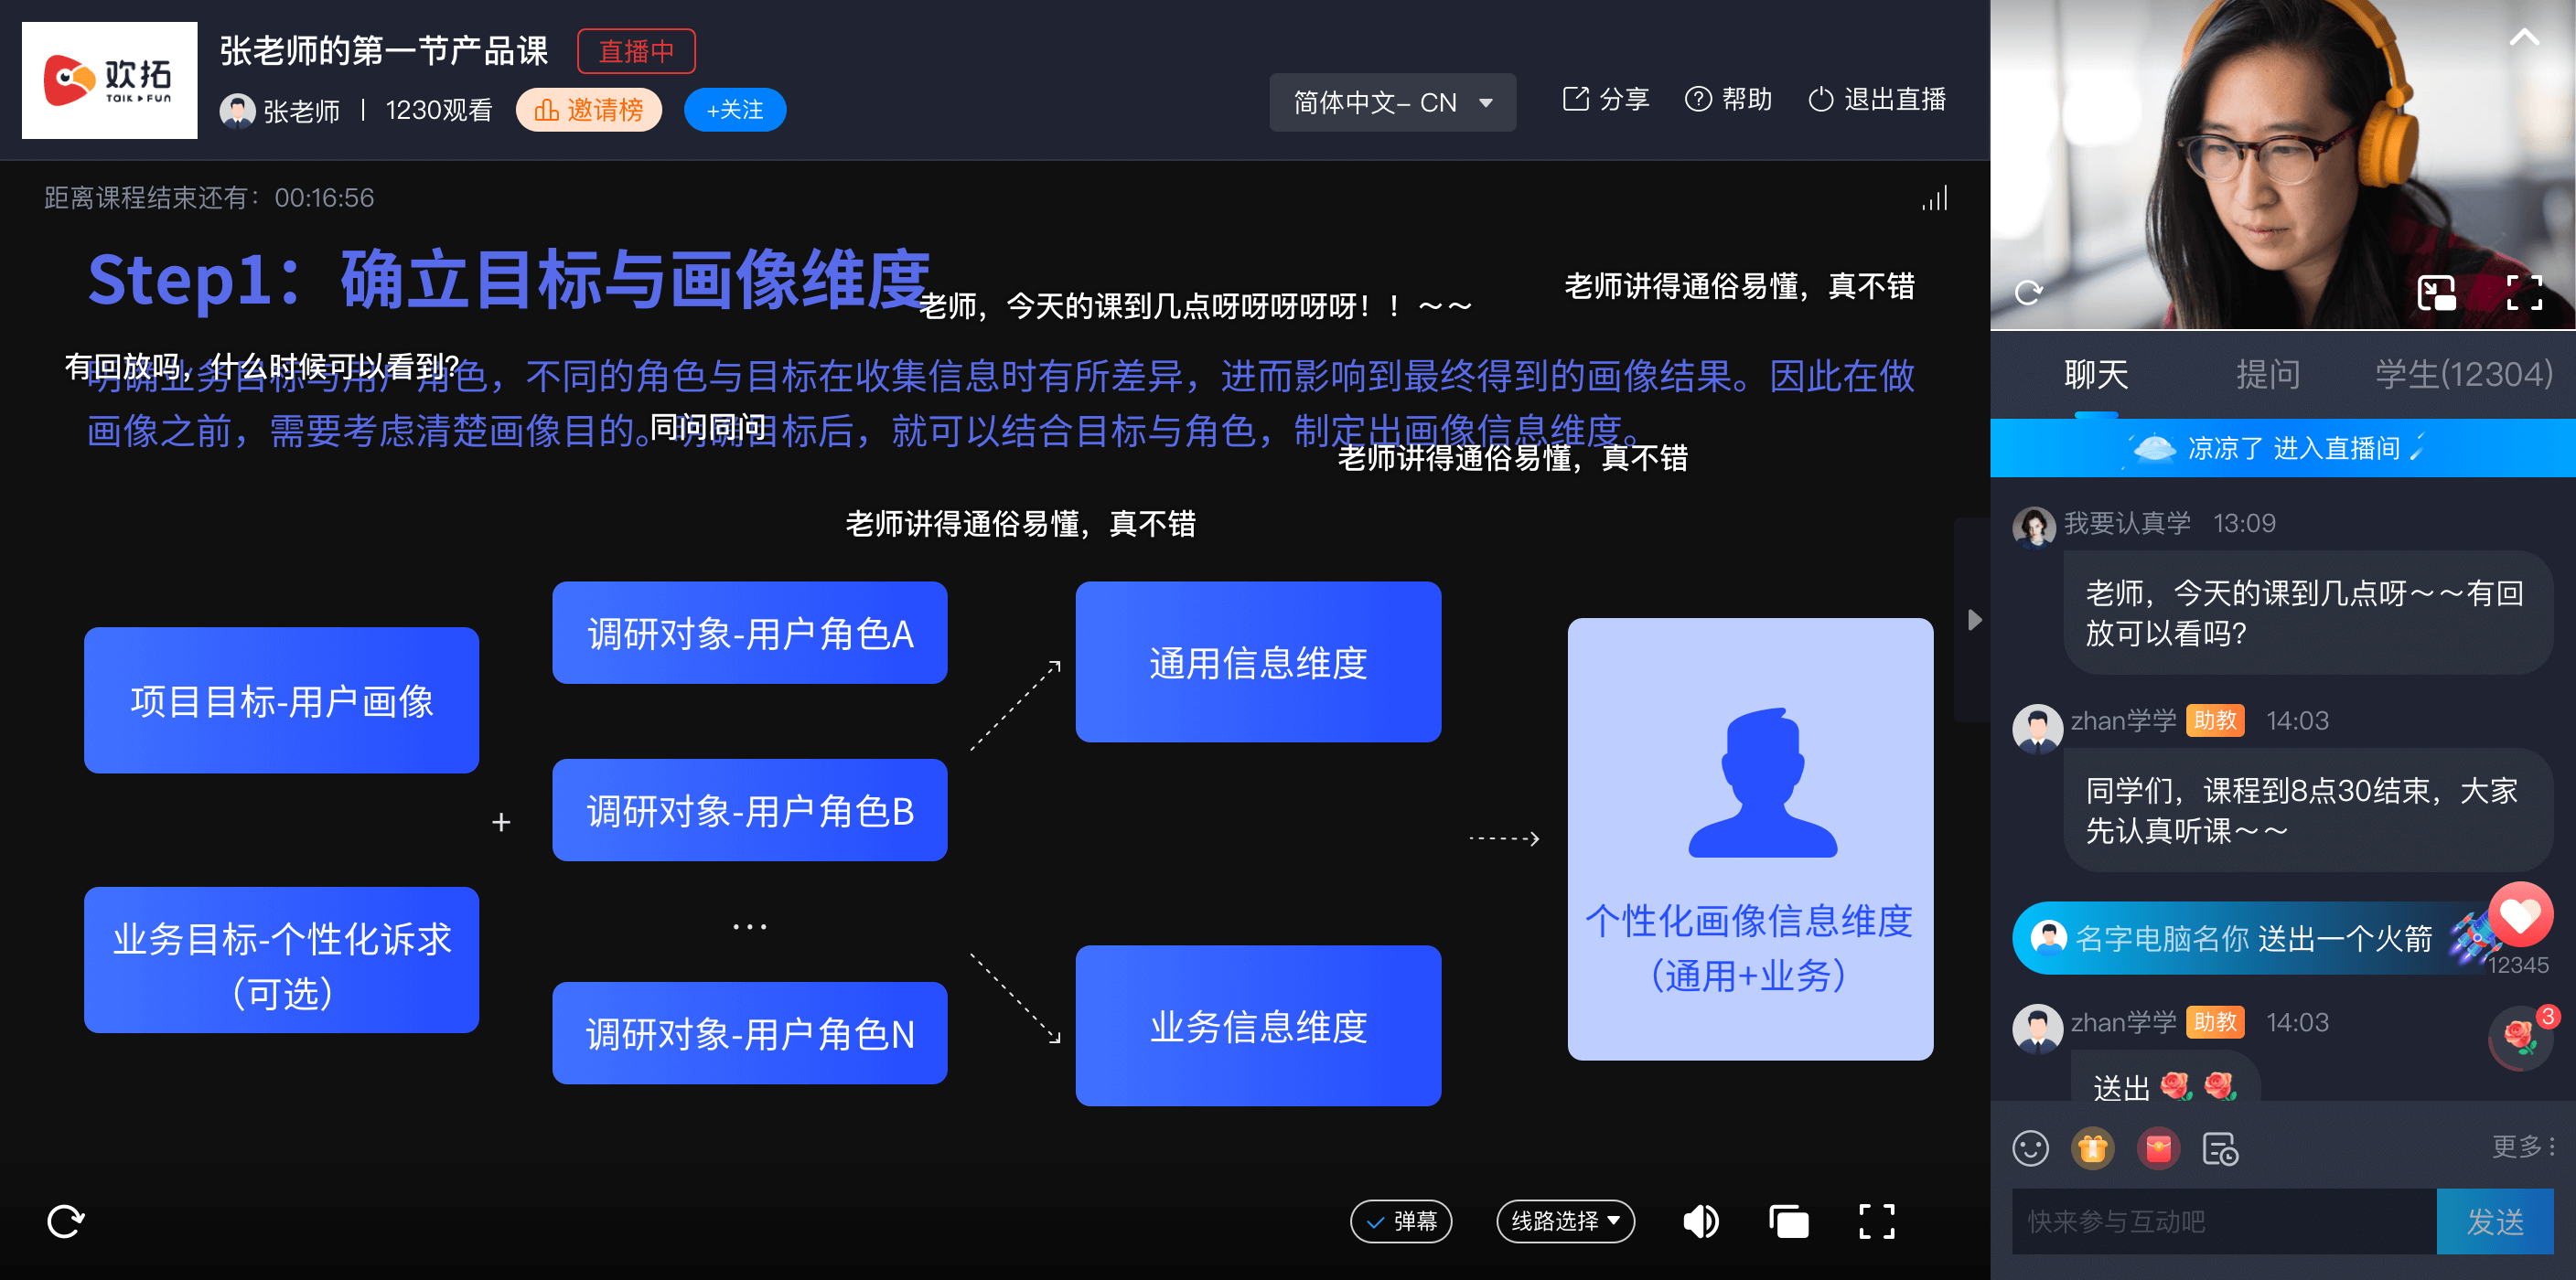Click the 我要认真学 message about 回放
This screenshot has height=1280, width=2576.
coord(2308,613)
